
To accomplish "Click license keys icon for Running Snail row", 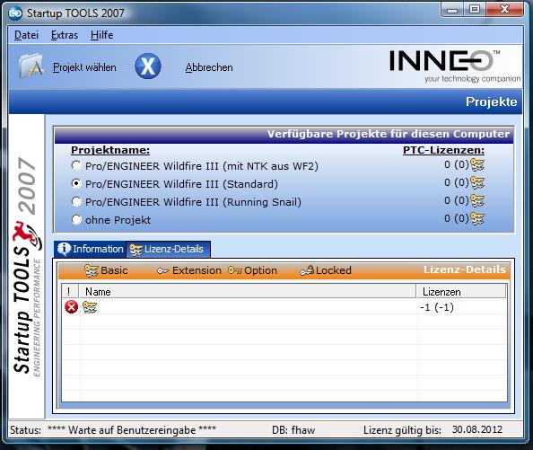I will point(477,200).
